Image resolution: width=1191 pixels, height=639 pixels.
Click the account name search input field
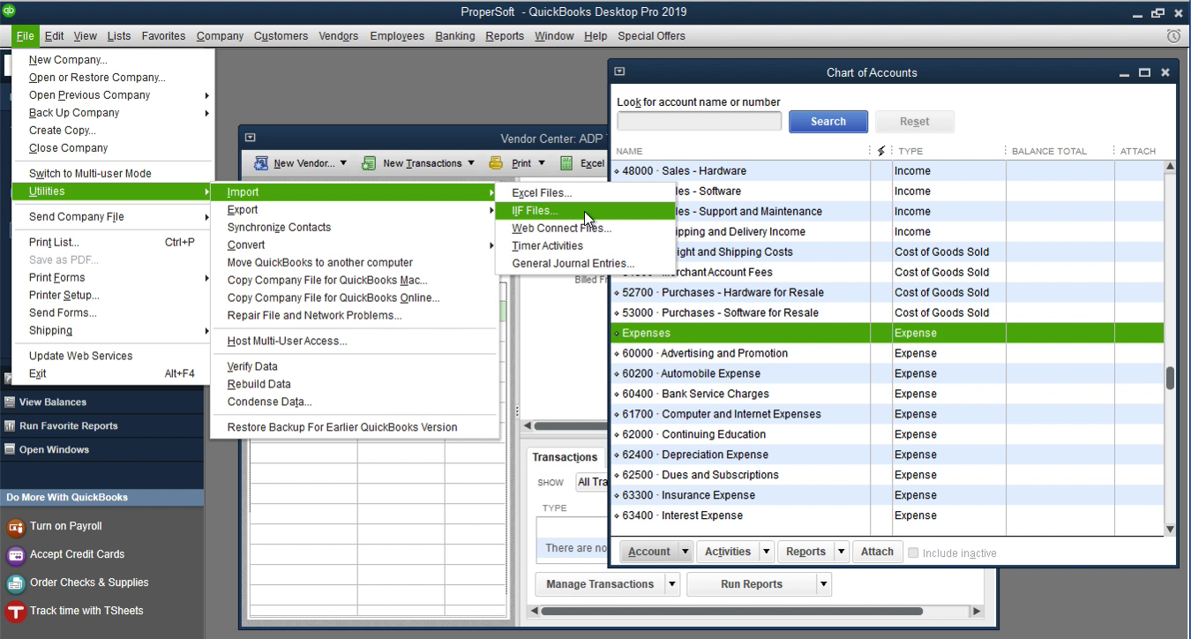(699, 122)
